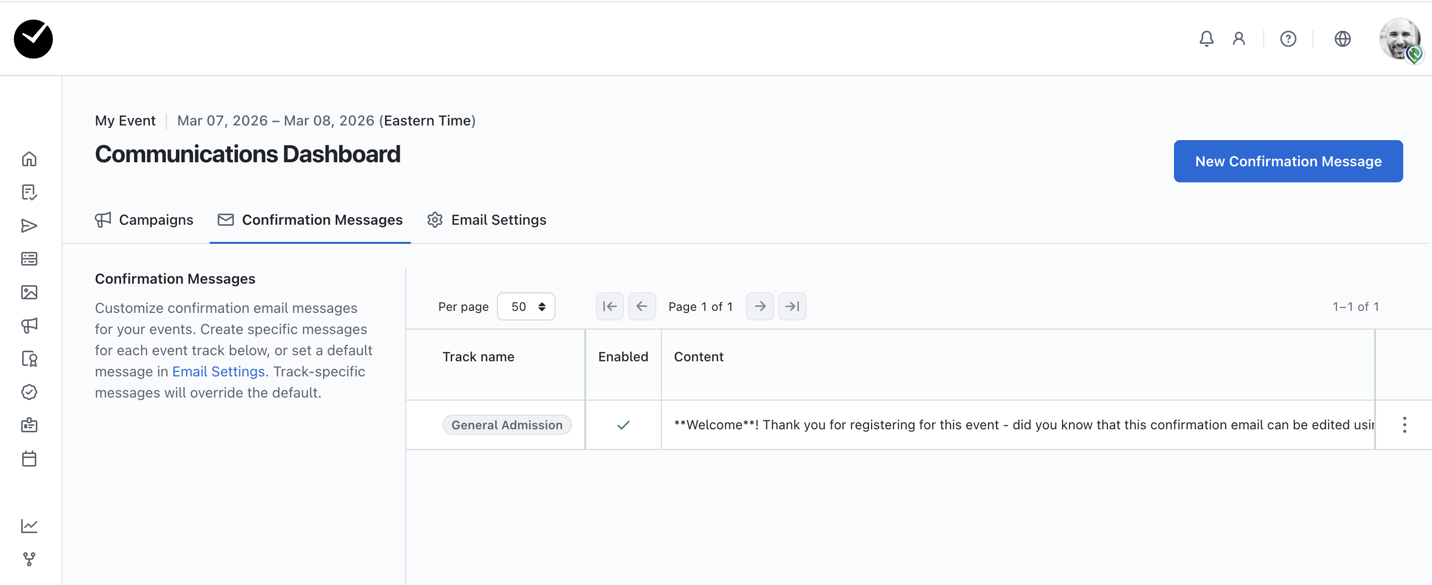This screenshot has height=585, width=1432.
Task: Open the badge ID card sidebar icon
Action: coord(29,426)
